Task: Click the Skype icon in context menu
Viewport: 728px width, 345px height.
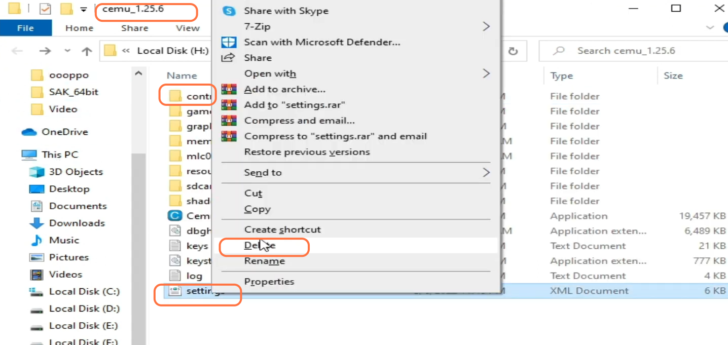Action: pyautogui.click(x=229, y=11)
